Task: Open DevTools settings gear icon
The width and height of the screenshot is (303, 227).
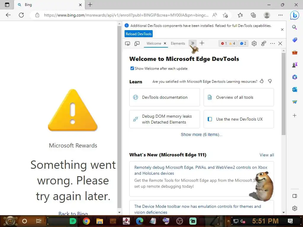Action: point(254,43)
